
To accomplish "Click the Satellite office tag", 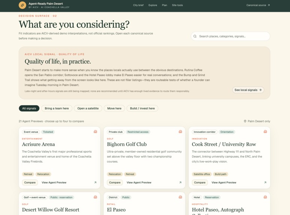I will click(x=202, y=174).
